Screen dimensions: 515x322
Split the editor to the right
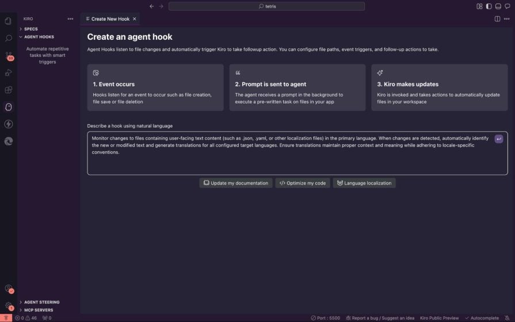click(x=497, y=19)
